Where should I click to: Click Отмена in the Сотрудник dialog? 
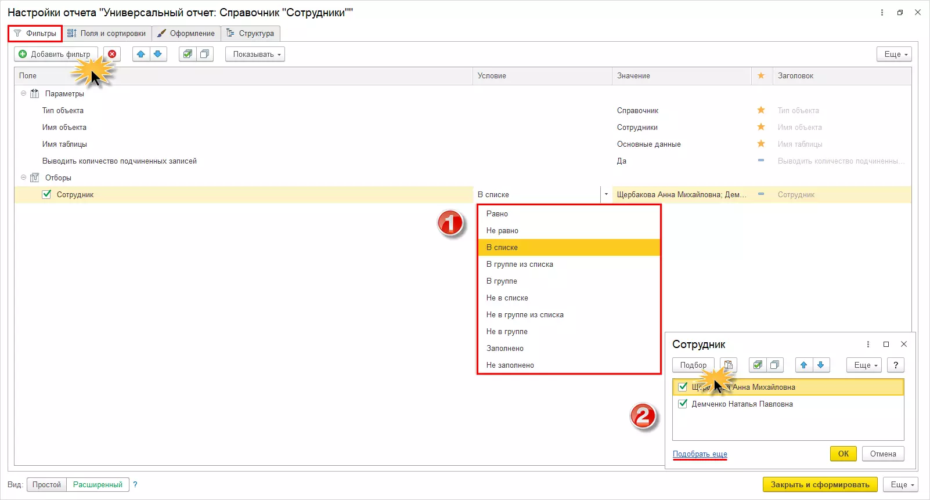pyautogui.click(x=883, y=454)
